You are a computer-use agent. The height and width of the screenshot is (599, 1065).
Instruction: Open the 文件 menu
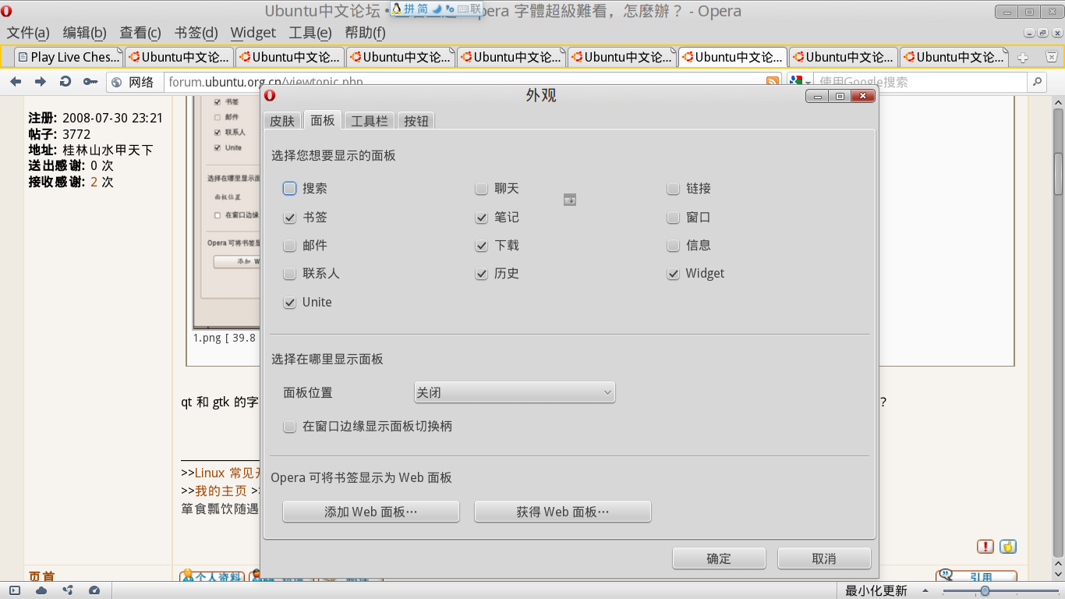click(x=28, y=33)
